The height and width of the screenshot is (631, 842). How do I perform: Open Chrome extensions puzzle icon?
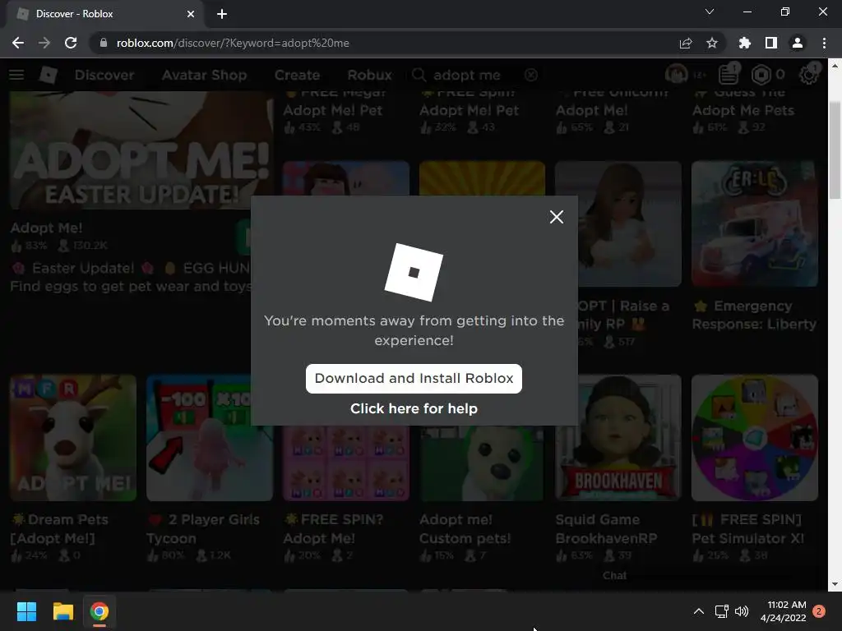pos(745,43)
